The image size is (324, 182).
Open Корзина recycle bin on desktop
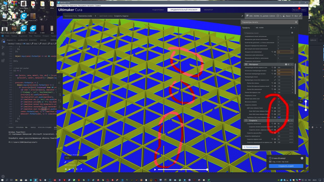coord(5,17)
